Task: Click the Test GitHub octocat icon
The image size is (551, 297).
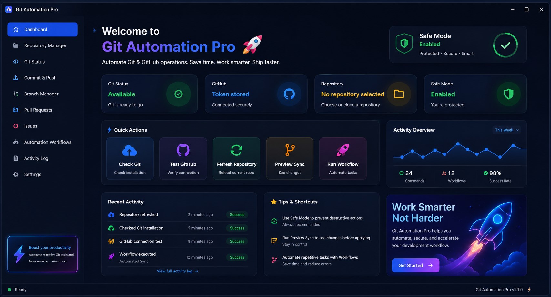Action: tap(183, 150)
